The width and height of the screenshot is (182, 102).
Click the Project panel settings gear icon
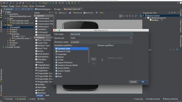tap(29, 9)
